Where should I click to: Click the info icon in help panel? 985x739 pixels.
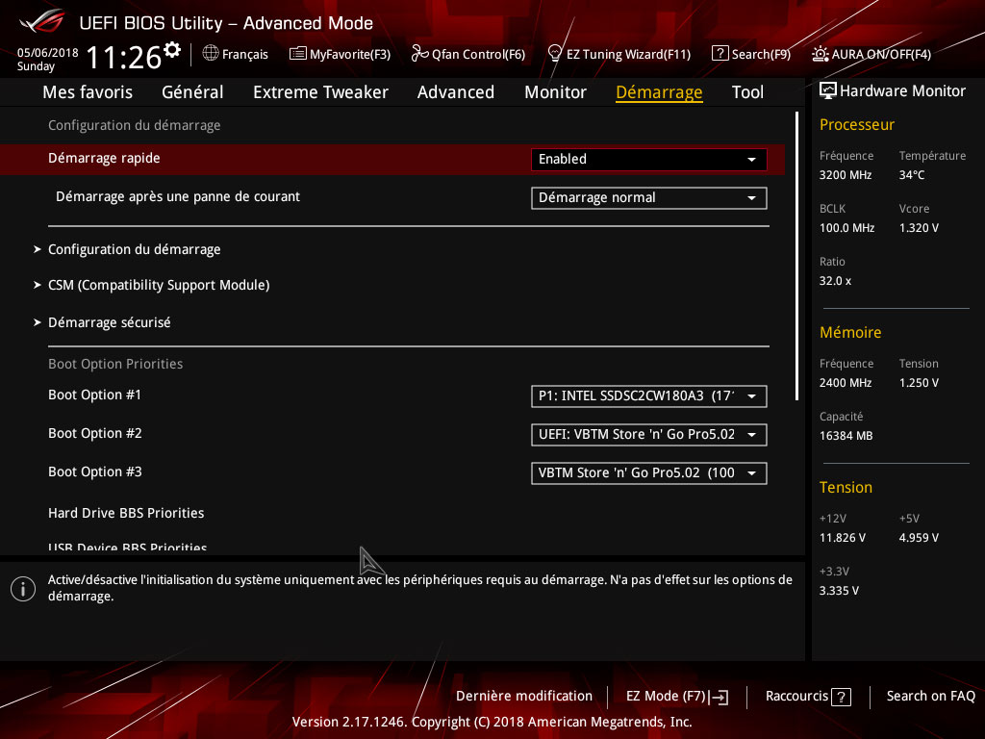(x=23, y=588)
